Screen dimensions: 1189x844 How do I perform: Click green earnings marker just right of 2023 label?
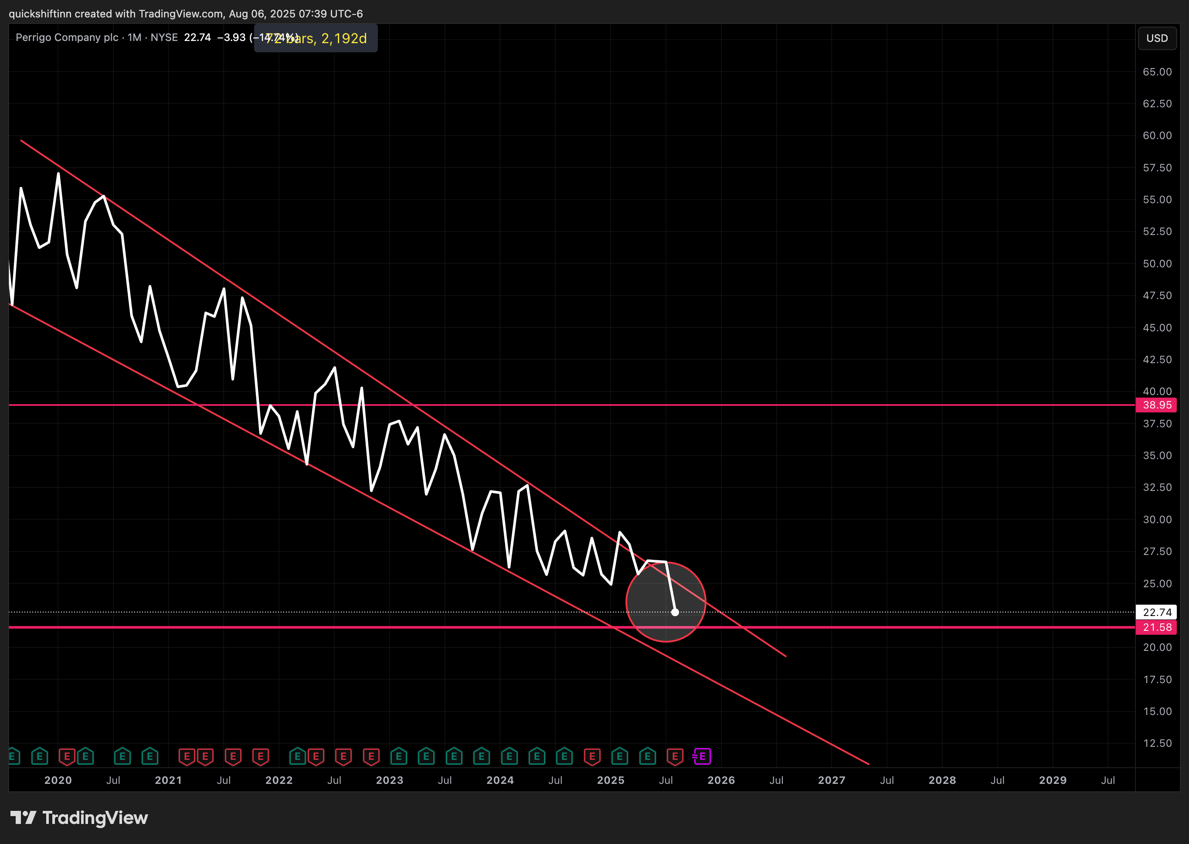(398, 756)
